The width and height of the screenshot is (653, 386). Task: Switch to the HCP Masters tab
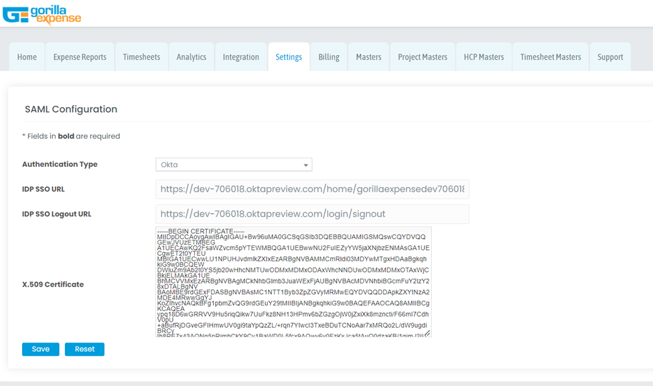click(484, 57)
